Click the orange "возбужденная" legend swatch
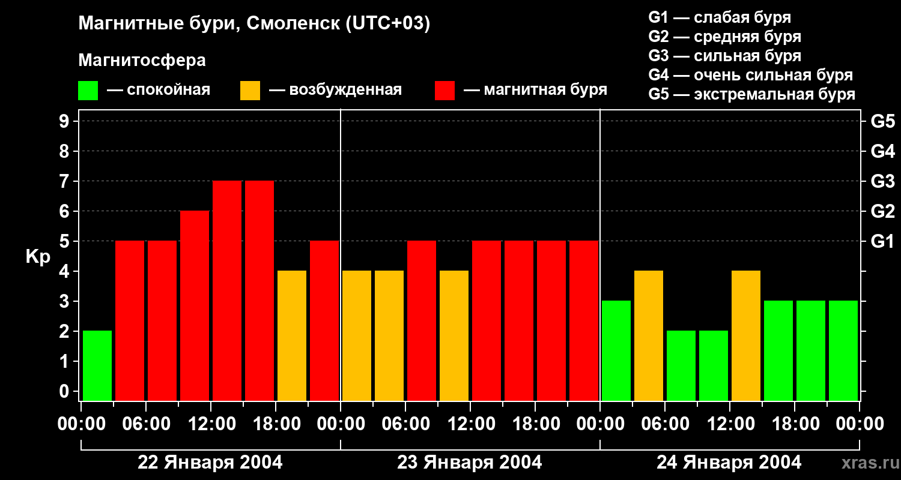This screenshot has height=480, width=901. [250, 91]
